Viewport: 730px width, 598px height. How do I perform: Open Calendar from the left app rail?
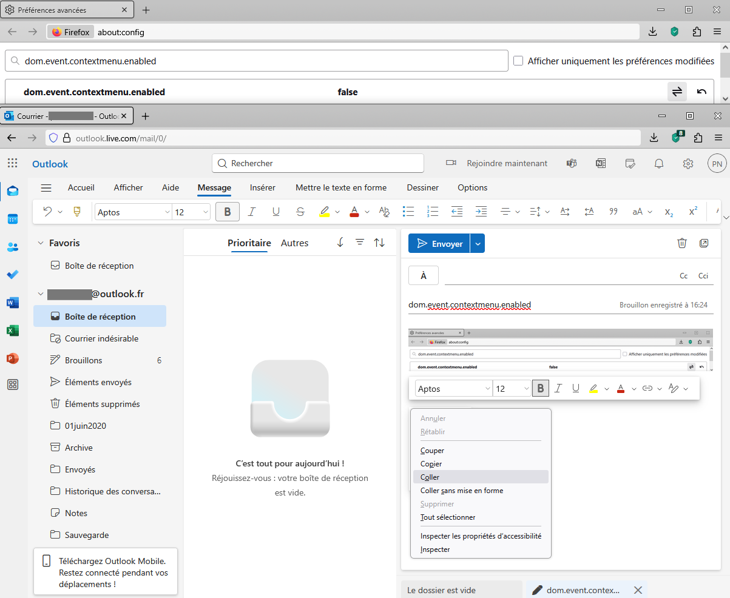click(x=12, y=219)
